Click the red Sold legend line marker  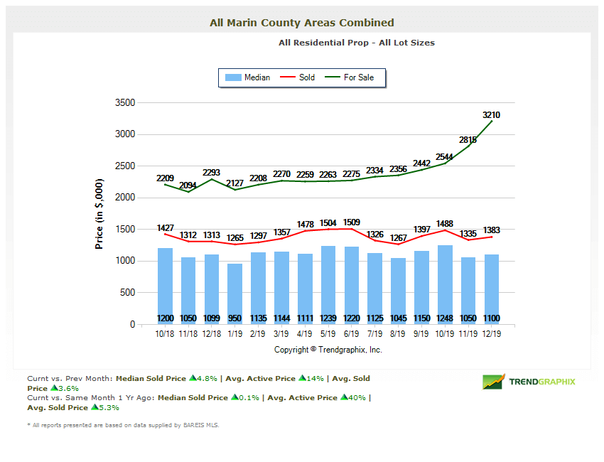click(x=287, y=77)
